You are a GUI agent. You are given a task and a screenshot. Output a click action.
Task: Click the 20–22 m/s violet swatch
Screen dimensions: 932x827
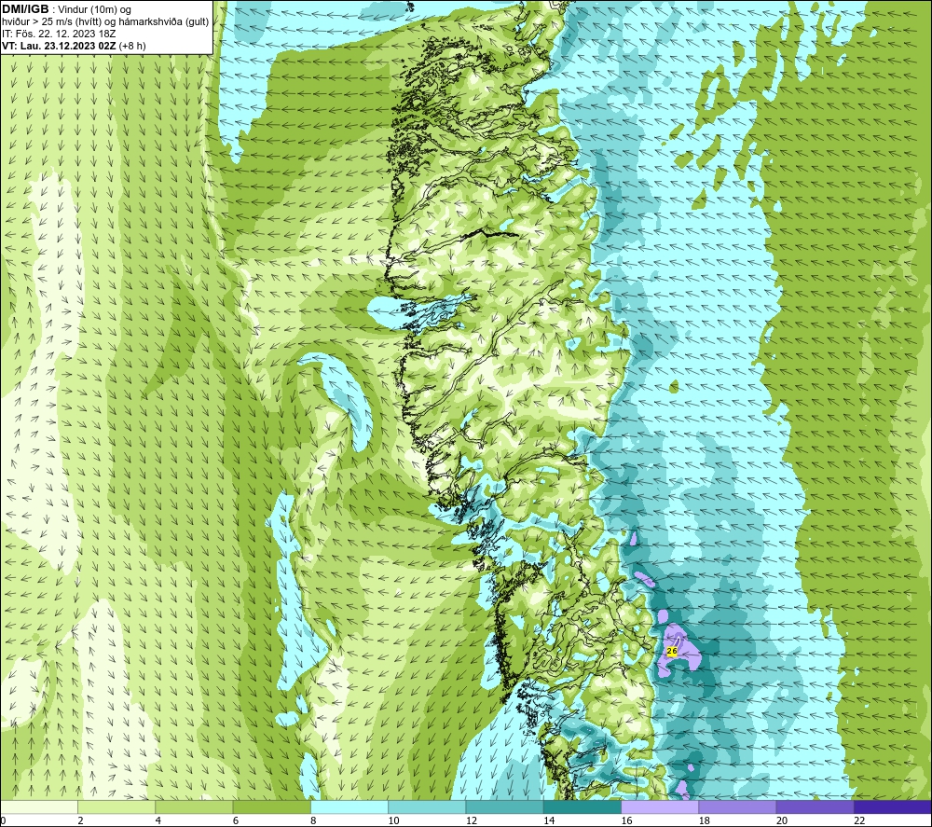click(815, 806)
